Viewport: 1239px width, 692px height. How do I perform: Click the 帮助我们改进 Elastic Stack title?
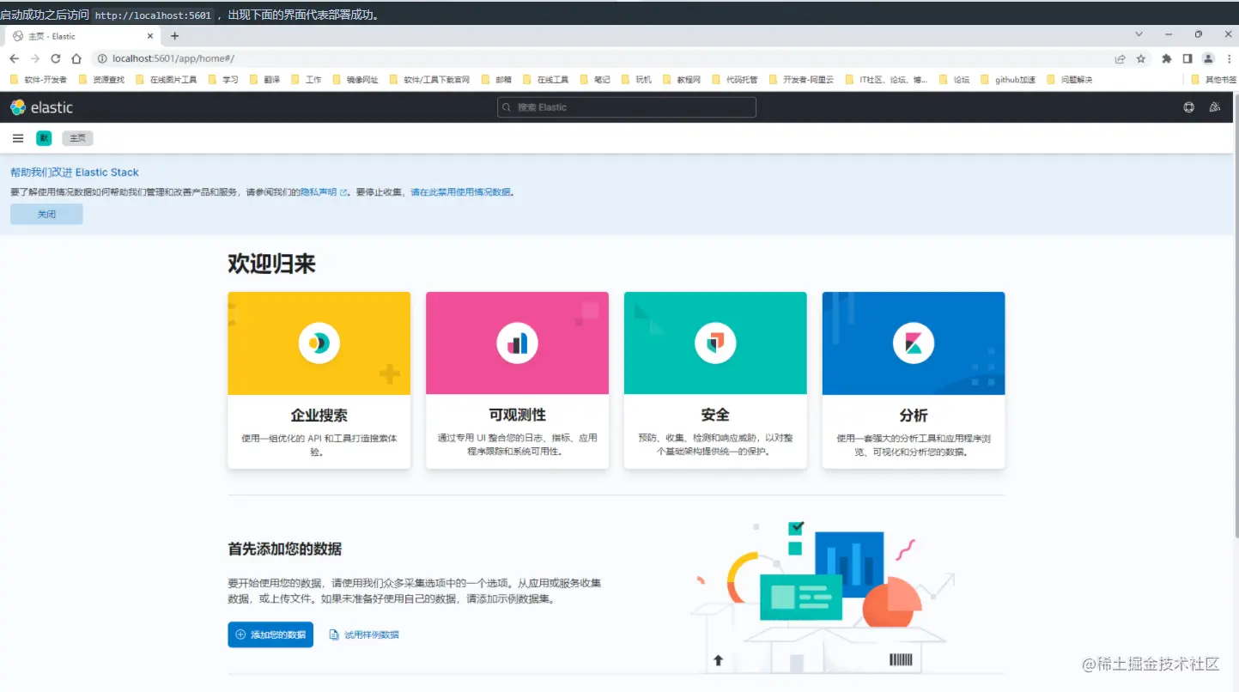coord(75,173)
